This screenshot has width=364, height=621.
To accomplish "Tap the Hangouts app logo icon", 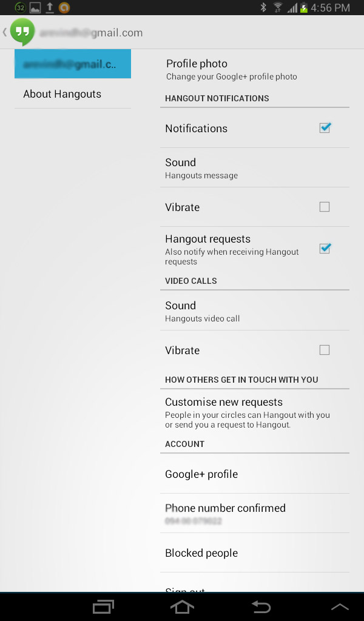I will pyautogui.click(x=22, y=32).
